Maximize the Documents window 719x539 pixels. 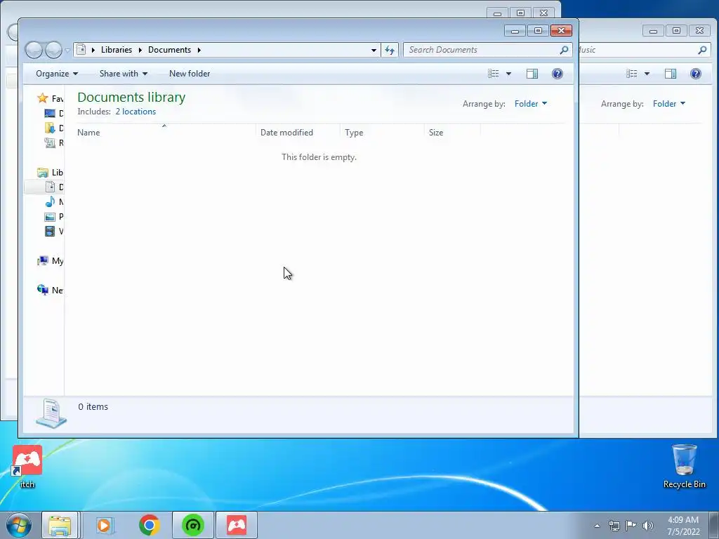(538, 31)
